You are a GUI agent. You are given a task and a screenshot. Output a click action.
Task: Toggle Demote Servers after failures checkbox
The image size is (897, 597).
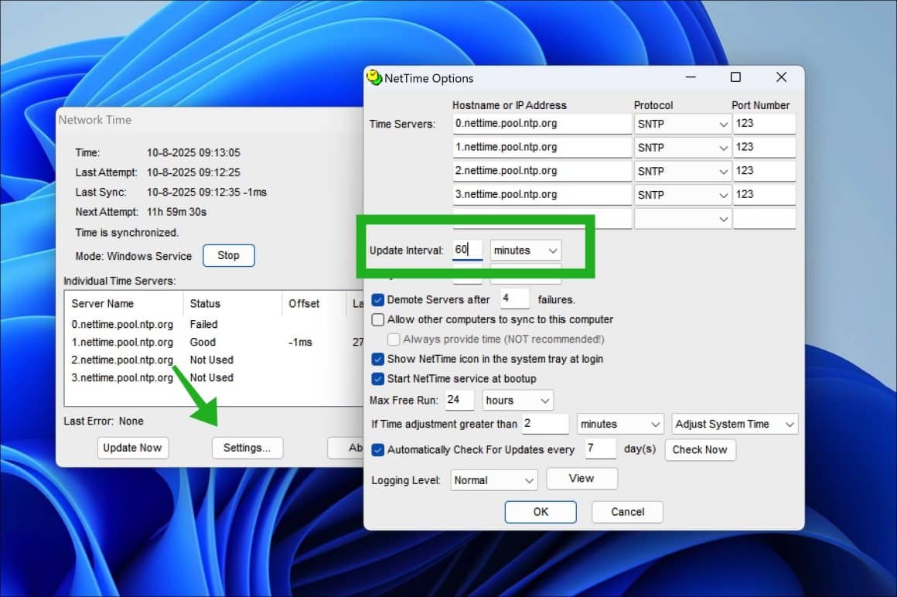click(378, 299)
